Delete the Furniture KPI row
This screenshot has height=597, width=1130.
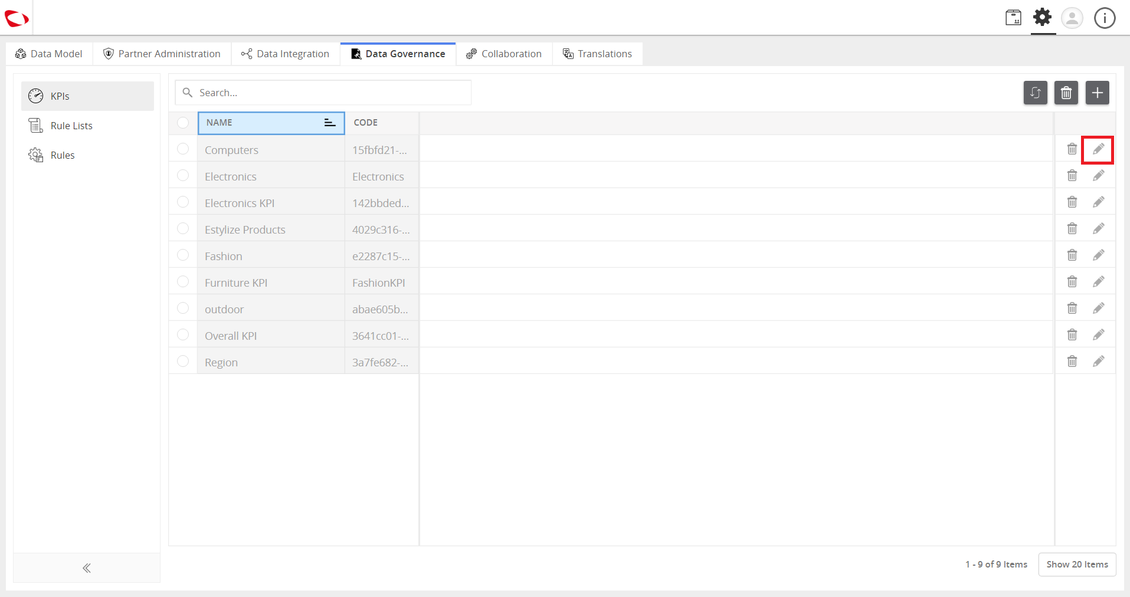1072,282
